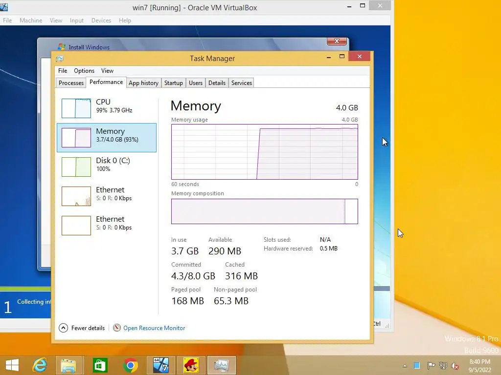Click the Install Windows flag icon
The width and height of the screenshot is (501, 375).
61,47
